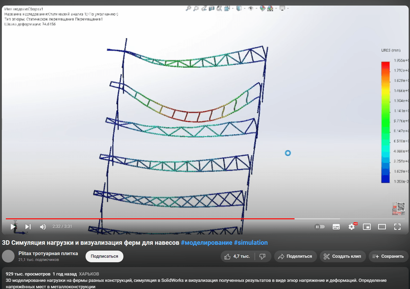Open video settings gear
This screenshot has height=289, width=410.
[351, 227]
